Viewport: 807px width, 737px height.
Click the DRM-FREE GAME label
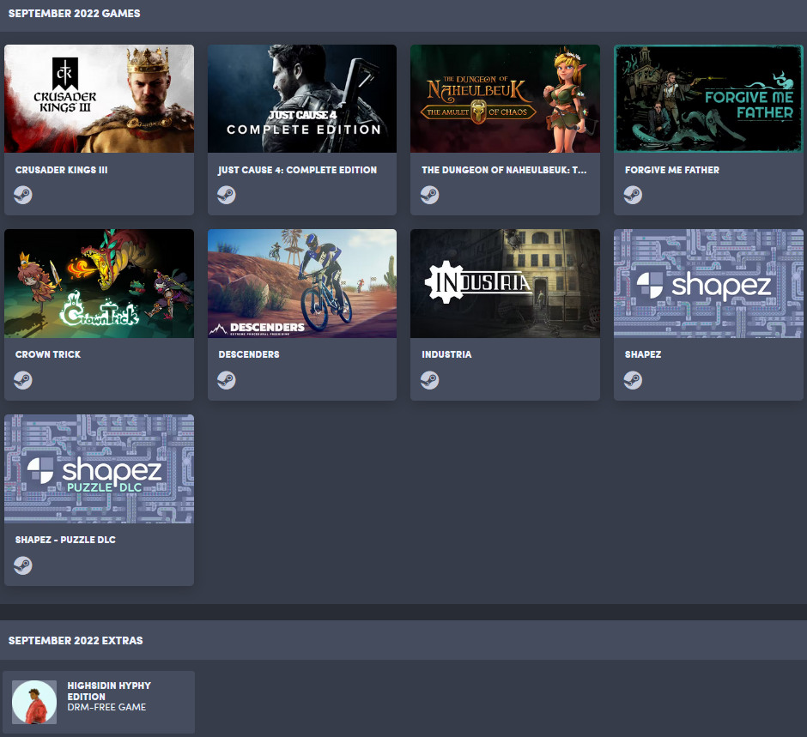[106, 707]
